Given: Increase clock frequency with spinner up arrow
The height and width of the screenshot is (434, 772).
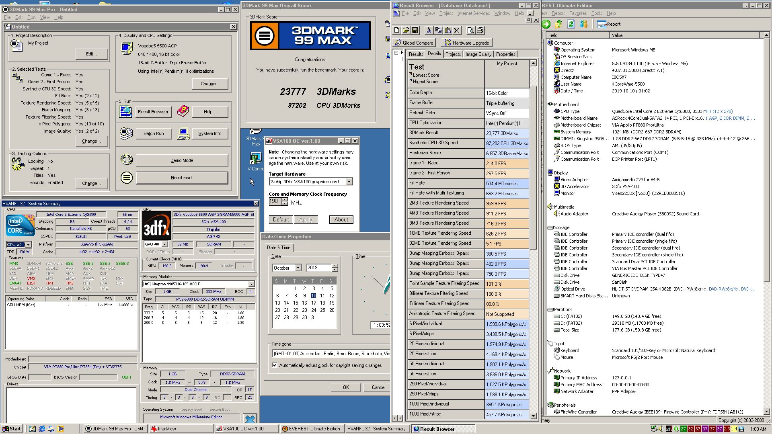Looking at the screenshot, I should point(285,199).
